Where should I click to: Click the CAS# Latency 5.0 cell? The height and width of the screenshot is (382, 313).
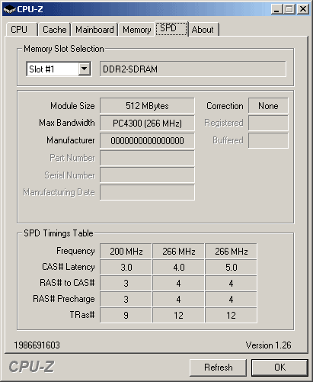coord(231,268)
